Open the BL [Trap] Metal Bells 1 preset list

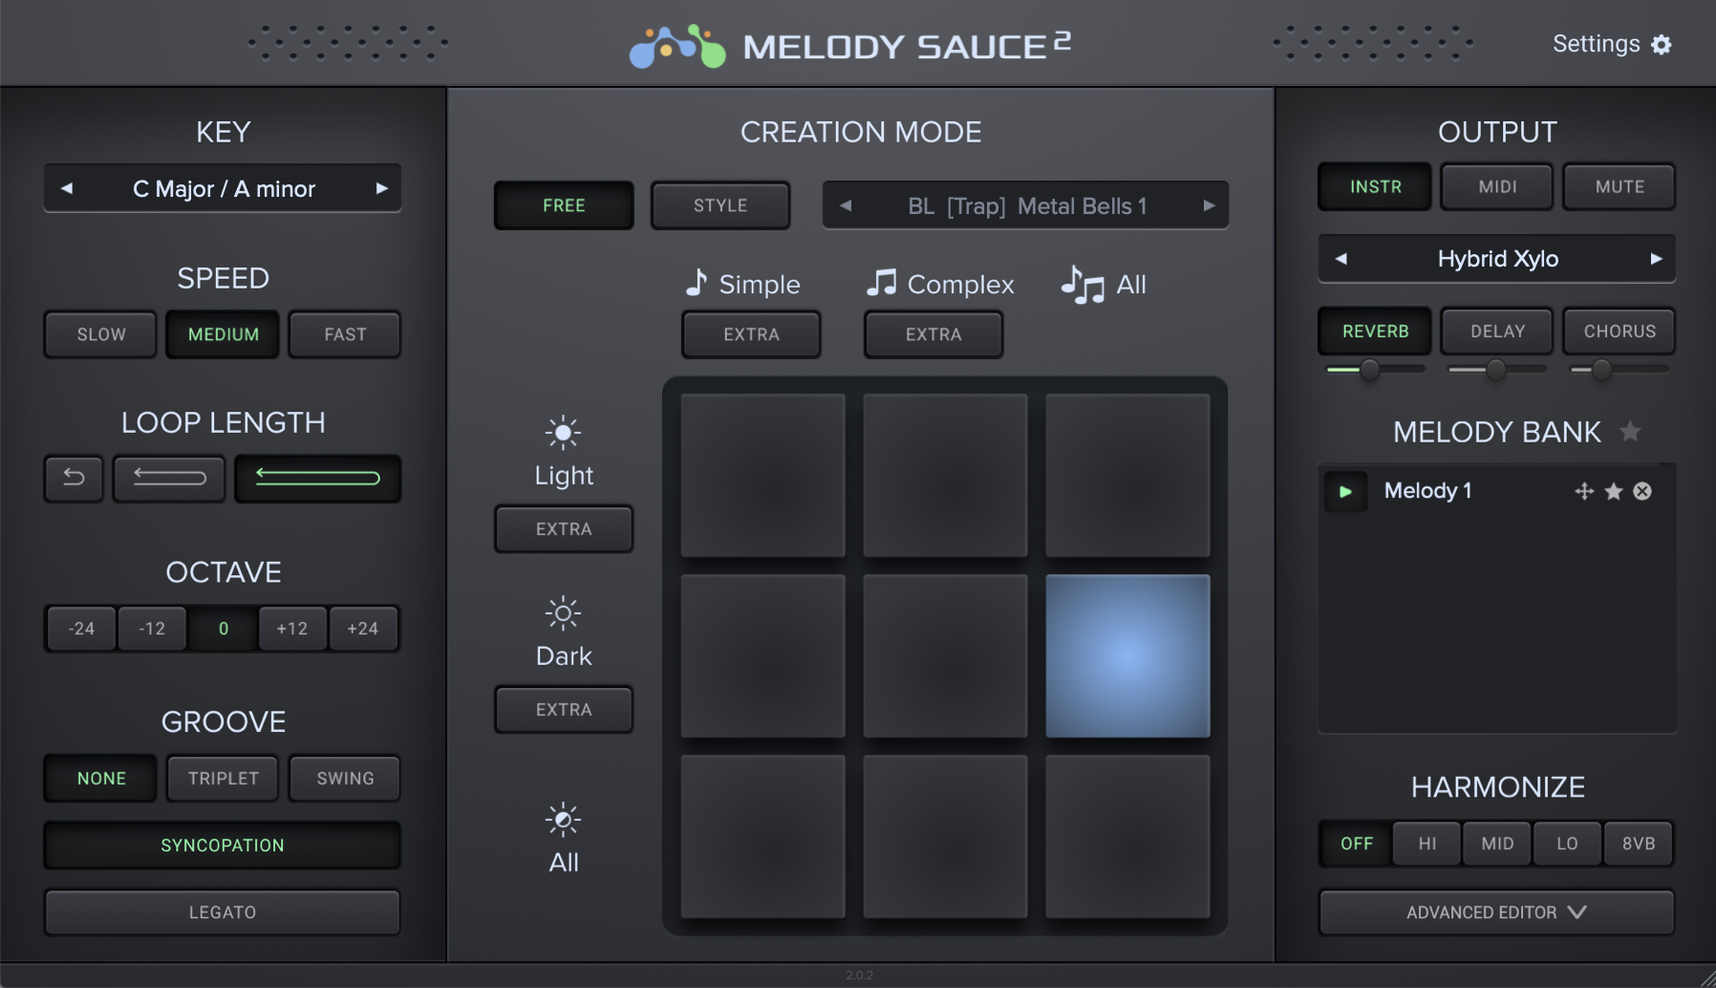(1026, 205)
